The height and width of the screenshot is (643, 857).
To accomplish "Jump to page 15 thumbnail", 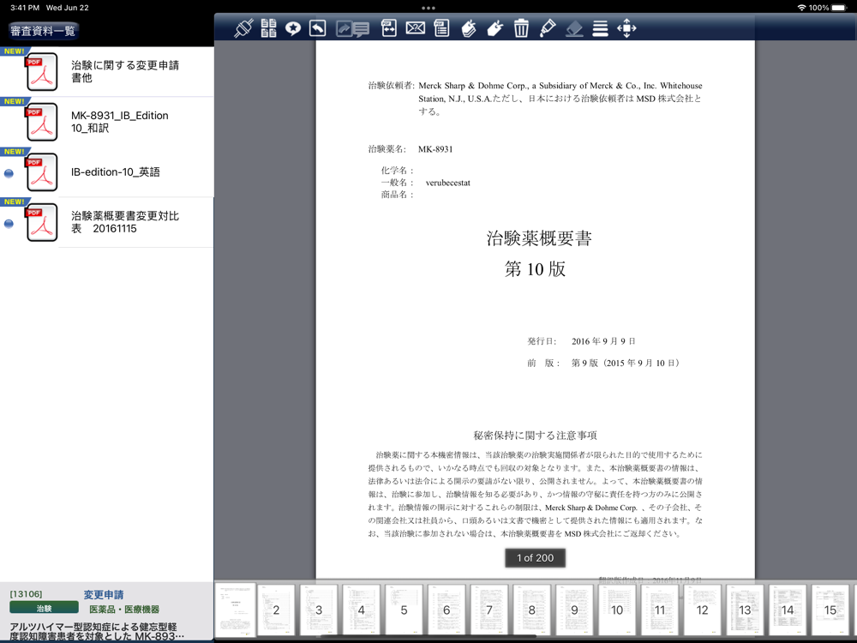I will click(x=830, y=610).
